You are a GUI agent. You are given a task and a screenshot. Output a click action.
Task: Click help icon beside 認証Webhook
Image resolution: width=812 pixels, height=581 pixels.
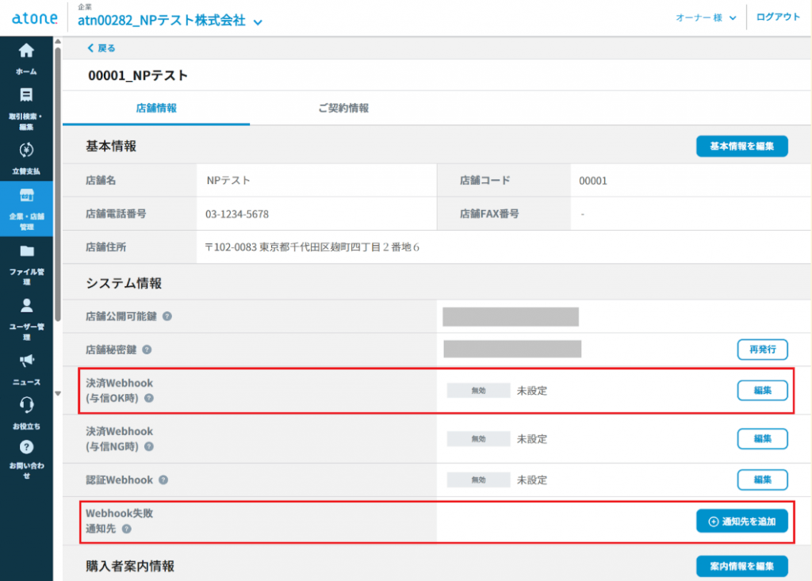click(163, 480)
